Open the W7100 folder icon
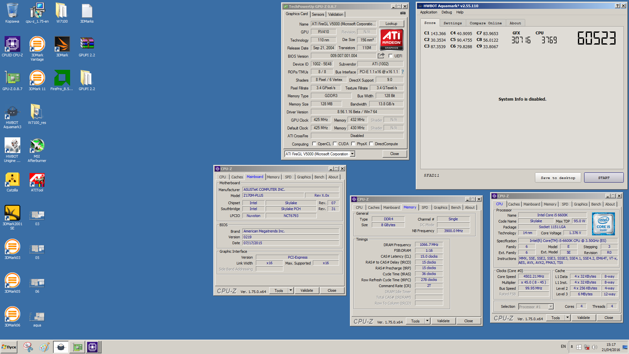 pyautogui.click(x=62, y=13)
